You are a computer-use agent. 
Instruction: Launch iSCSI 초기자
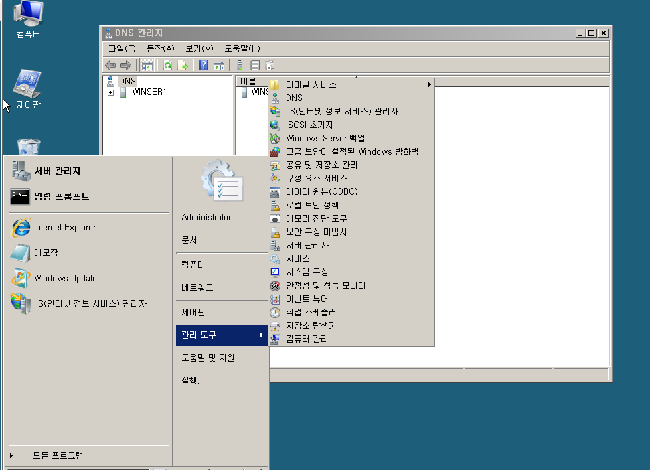[x=351, y=125]
